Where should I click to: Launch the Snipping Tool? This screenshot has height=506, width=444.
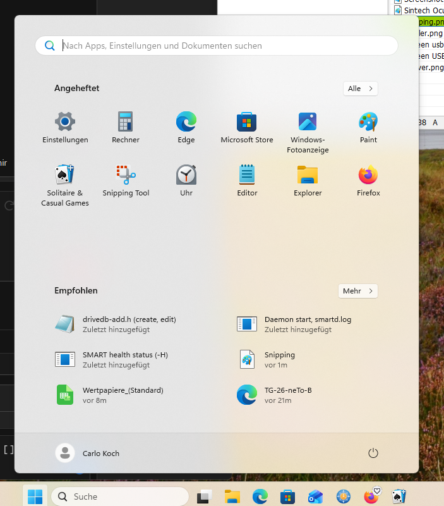tap(126, 181)
